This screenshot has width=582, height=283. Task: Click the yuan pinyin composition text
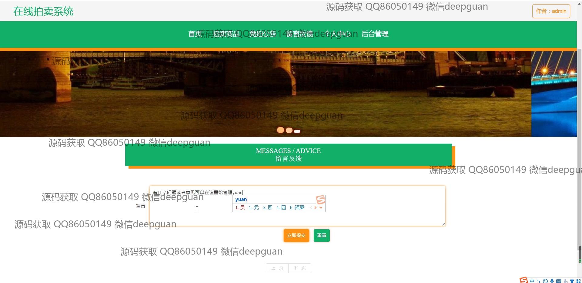click(x=241, y=199)
